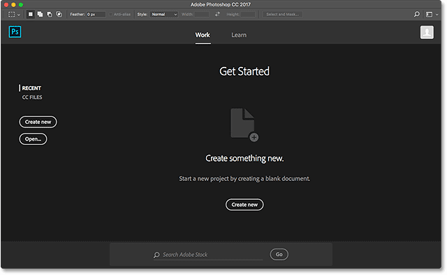Screen dimensions: 447x275
Task: Click the new document icon with plus
Action: pos(244,125)
